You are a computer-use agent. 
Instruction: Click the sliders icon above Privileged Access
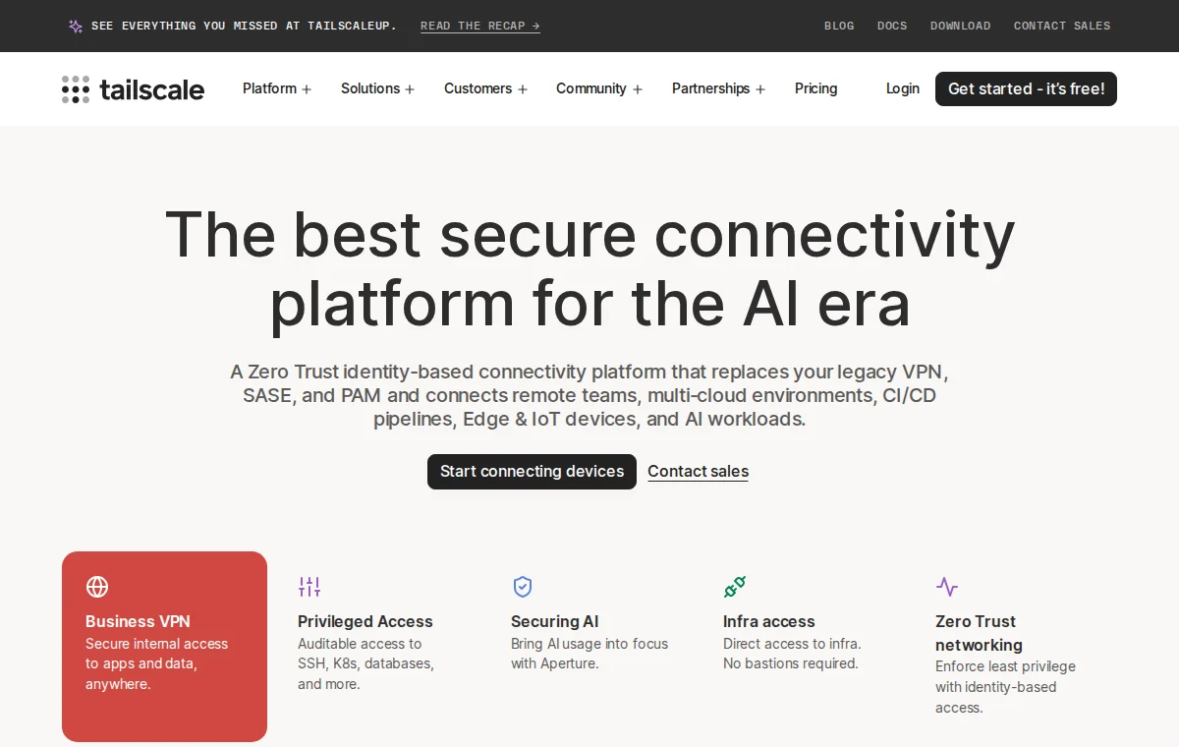(x=309, y=587)
